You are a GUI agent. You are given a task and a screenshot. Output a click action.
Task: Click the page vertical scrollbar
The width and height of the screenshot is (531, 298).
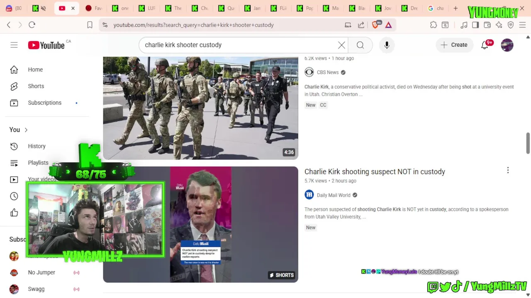pyautogui.click(x=528, y=143)
